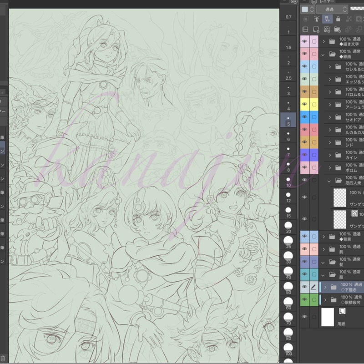Select the 用紙 paper layer thumbnail

click(x=328, y=317)
